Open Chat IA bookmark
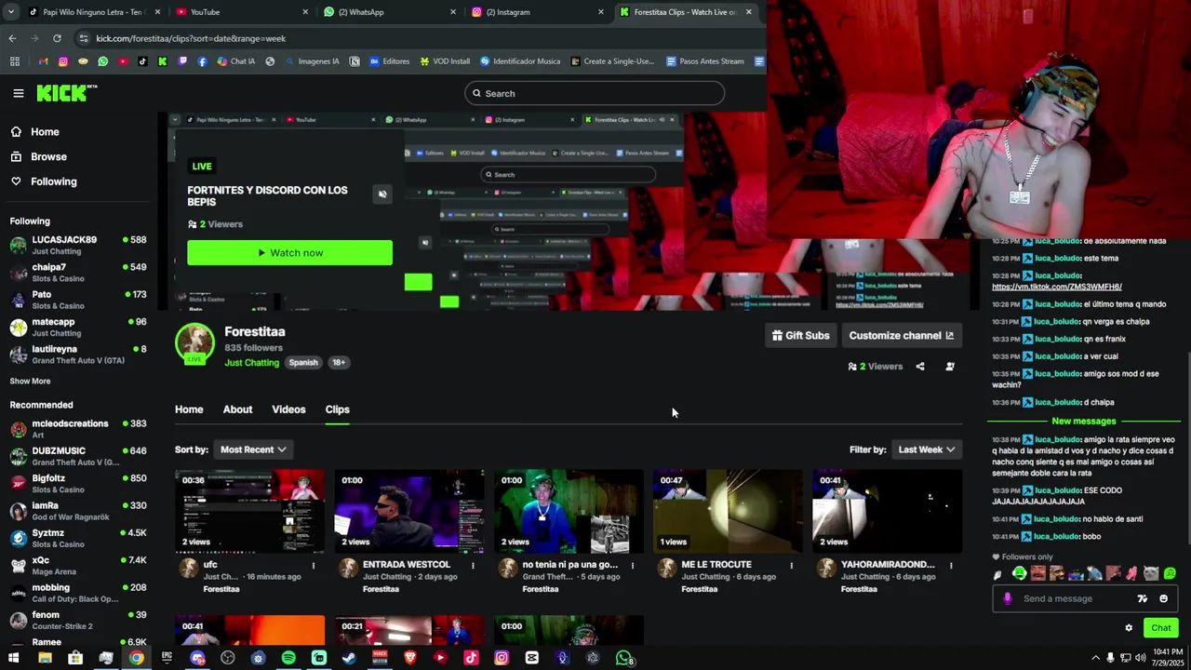1191x670 pixels. coord(235,61)
